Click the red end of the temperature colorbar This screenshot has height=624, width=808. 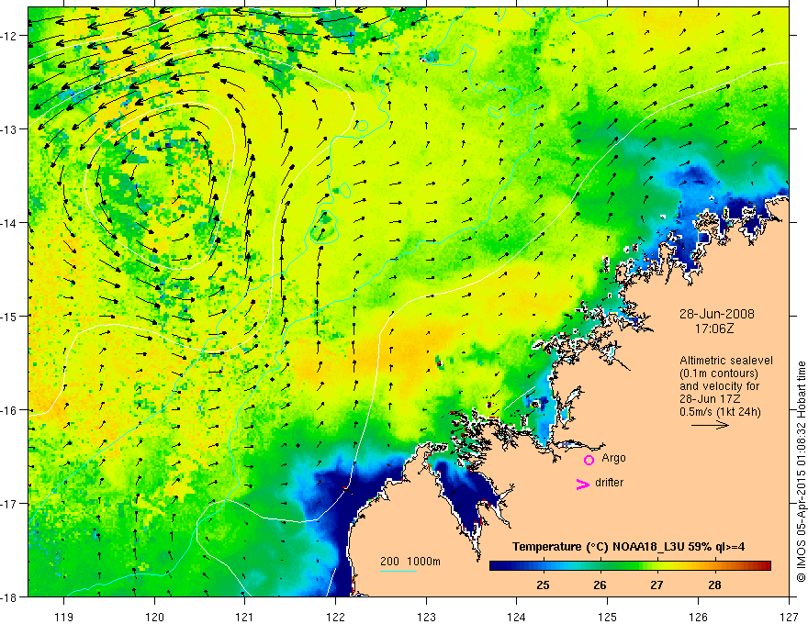tap(766, 565)
